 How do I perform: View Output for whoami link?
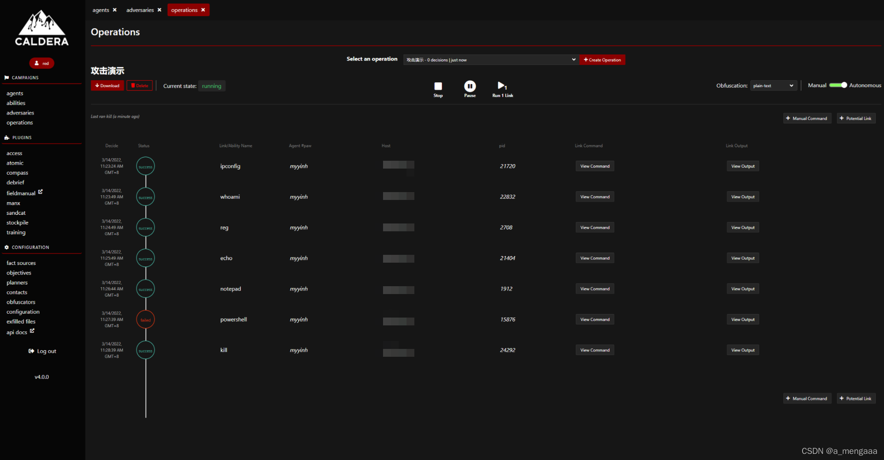[x=743, y=197]
